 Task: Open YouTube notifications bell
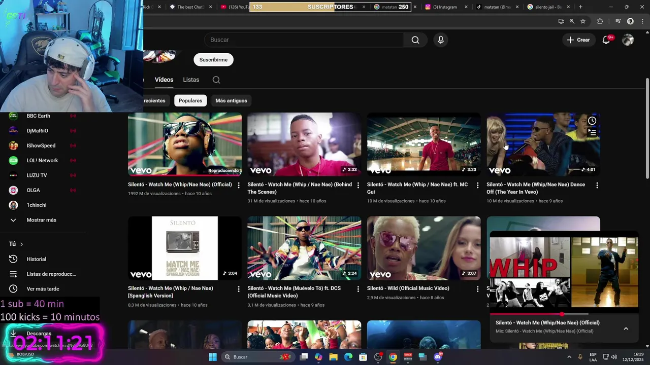coord(606,40)
